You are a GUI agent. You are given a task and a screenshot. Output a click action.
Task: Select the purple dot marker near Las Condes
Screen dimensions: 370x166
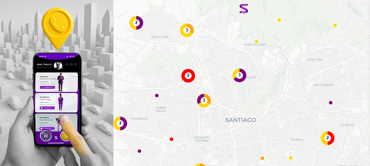tap(331, 103)
